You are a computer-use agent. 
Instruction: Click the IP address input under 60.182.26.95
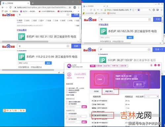(113, 37)
